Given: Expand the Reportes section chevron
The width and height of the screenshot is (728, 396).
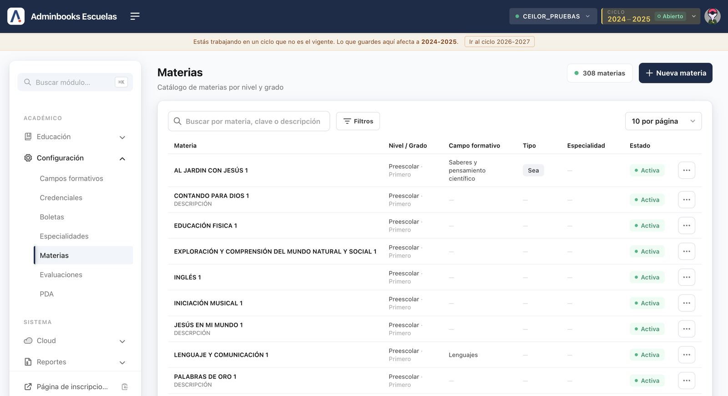Looking at the screenshot, I should point(122,362).
